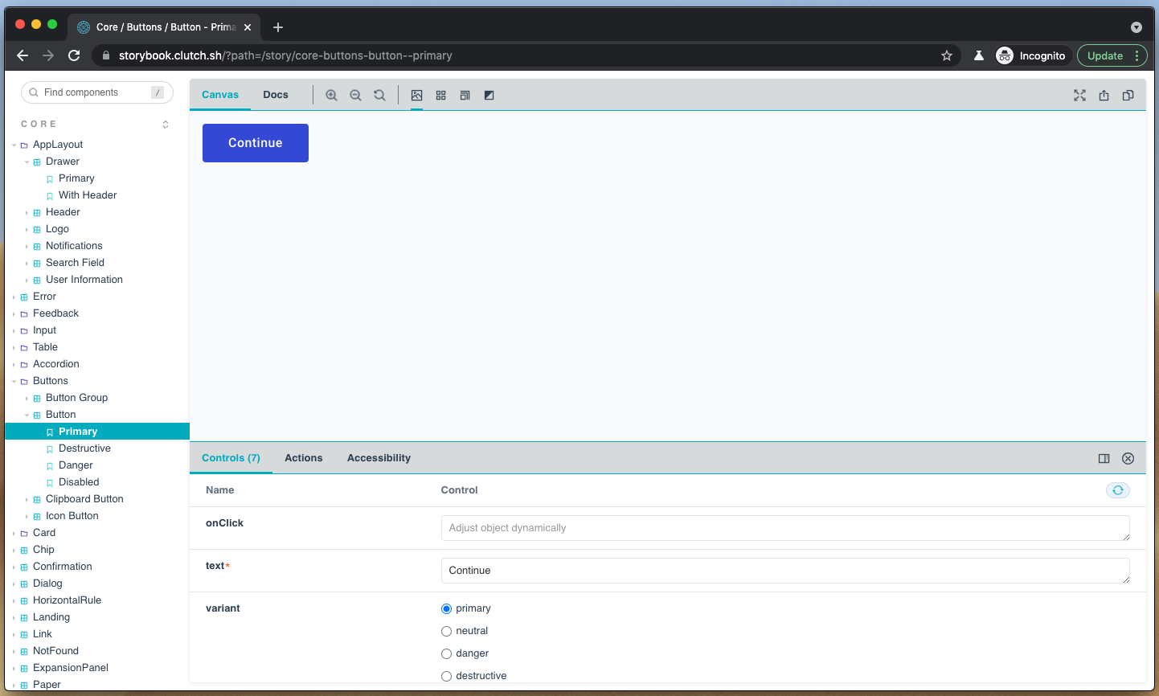The image size is (1159, 696).
Task: Open the Chrome tab search arrow
Action: point(1136,27)
